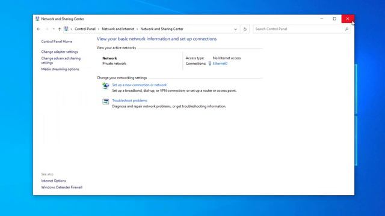Screen dimensions: 385x216
Task: Open Change adapter settings
Action: click(x=60, y=52)
